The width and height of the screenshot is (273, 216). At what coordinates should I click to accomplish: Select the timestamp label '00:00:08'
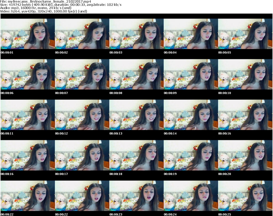pos(116,93)
